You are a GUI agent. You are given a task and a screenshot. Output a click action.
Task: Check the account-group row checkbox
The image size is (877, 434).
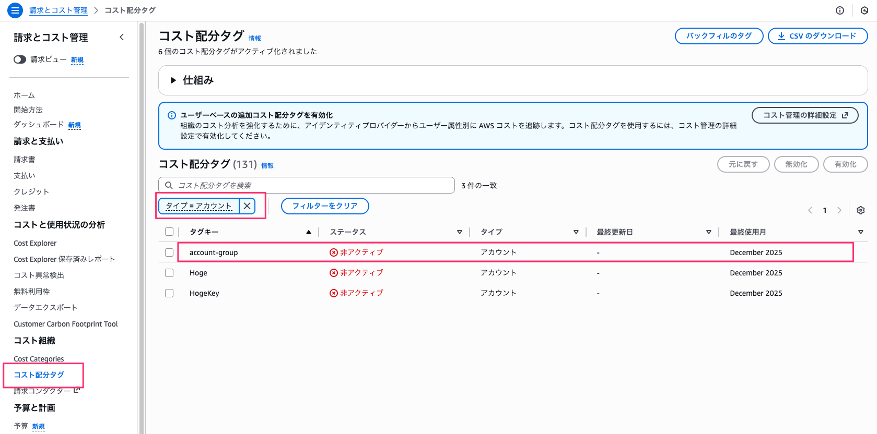coord(169,252)
